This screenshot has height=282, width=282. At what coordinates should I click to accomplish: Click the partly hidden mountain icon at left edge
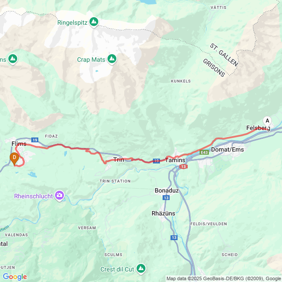click(x=13, y=59)
